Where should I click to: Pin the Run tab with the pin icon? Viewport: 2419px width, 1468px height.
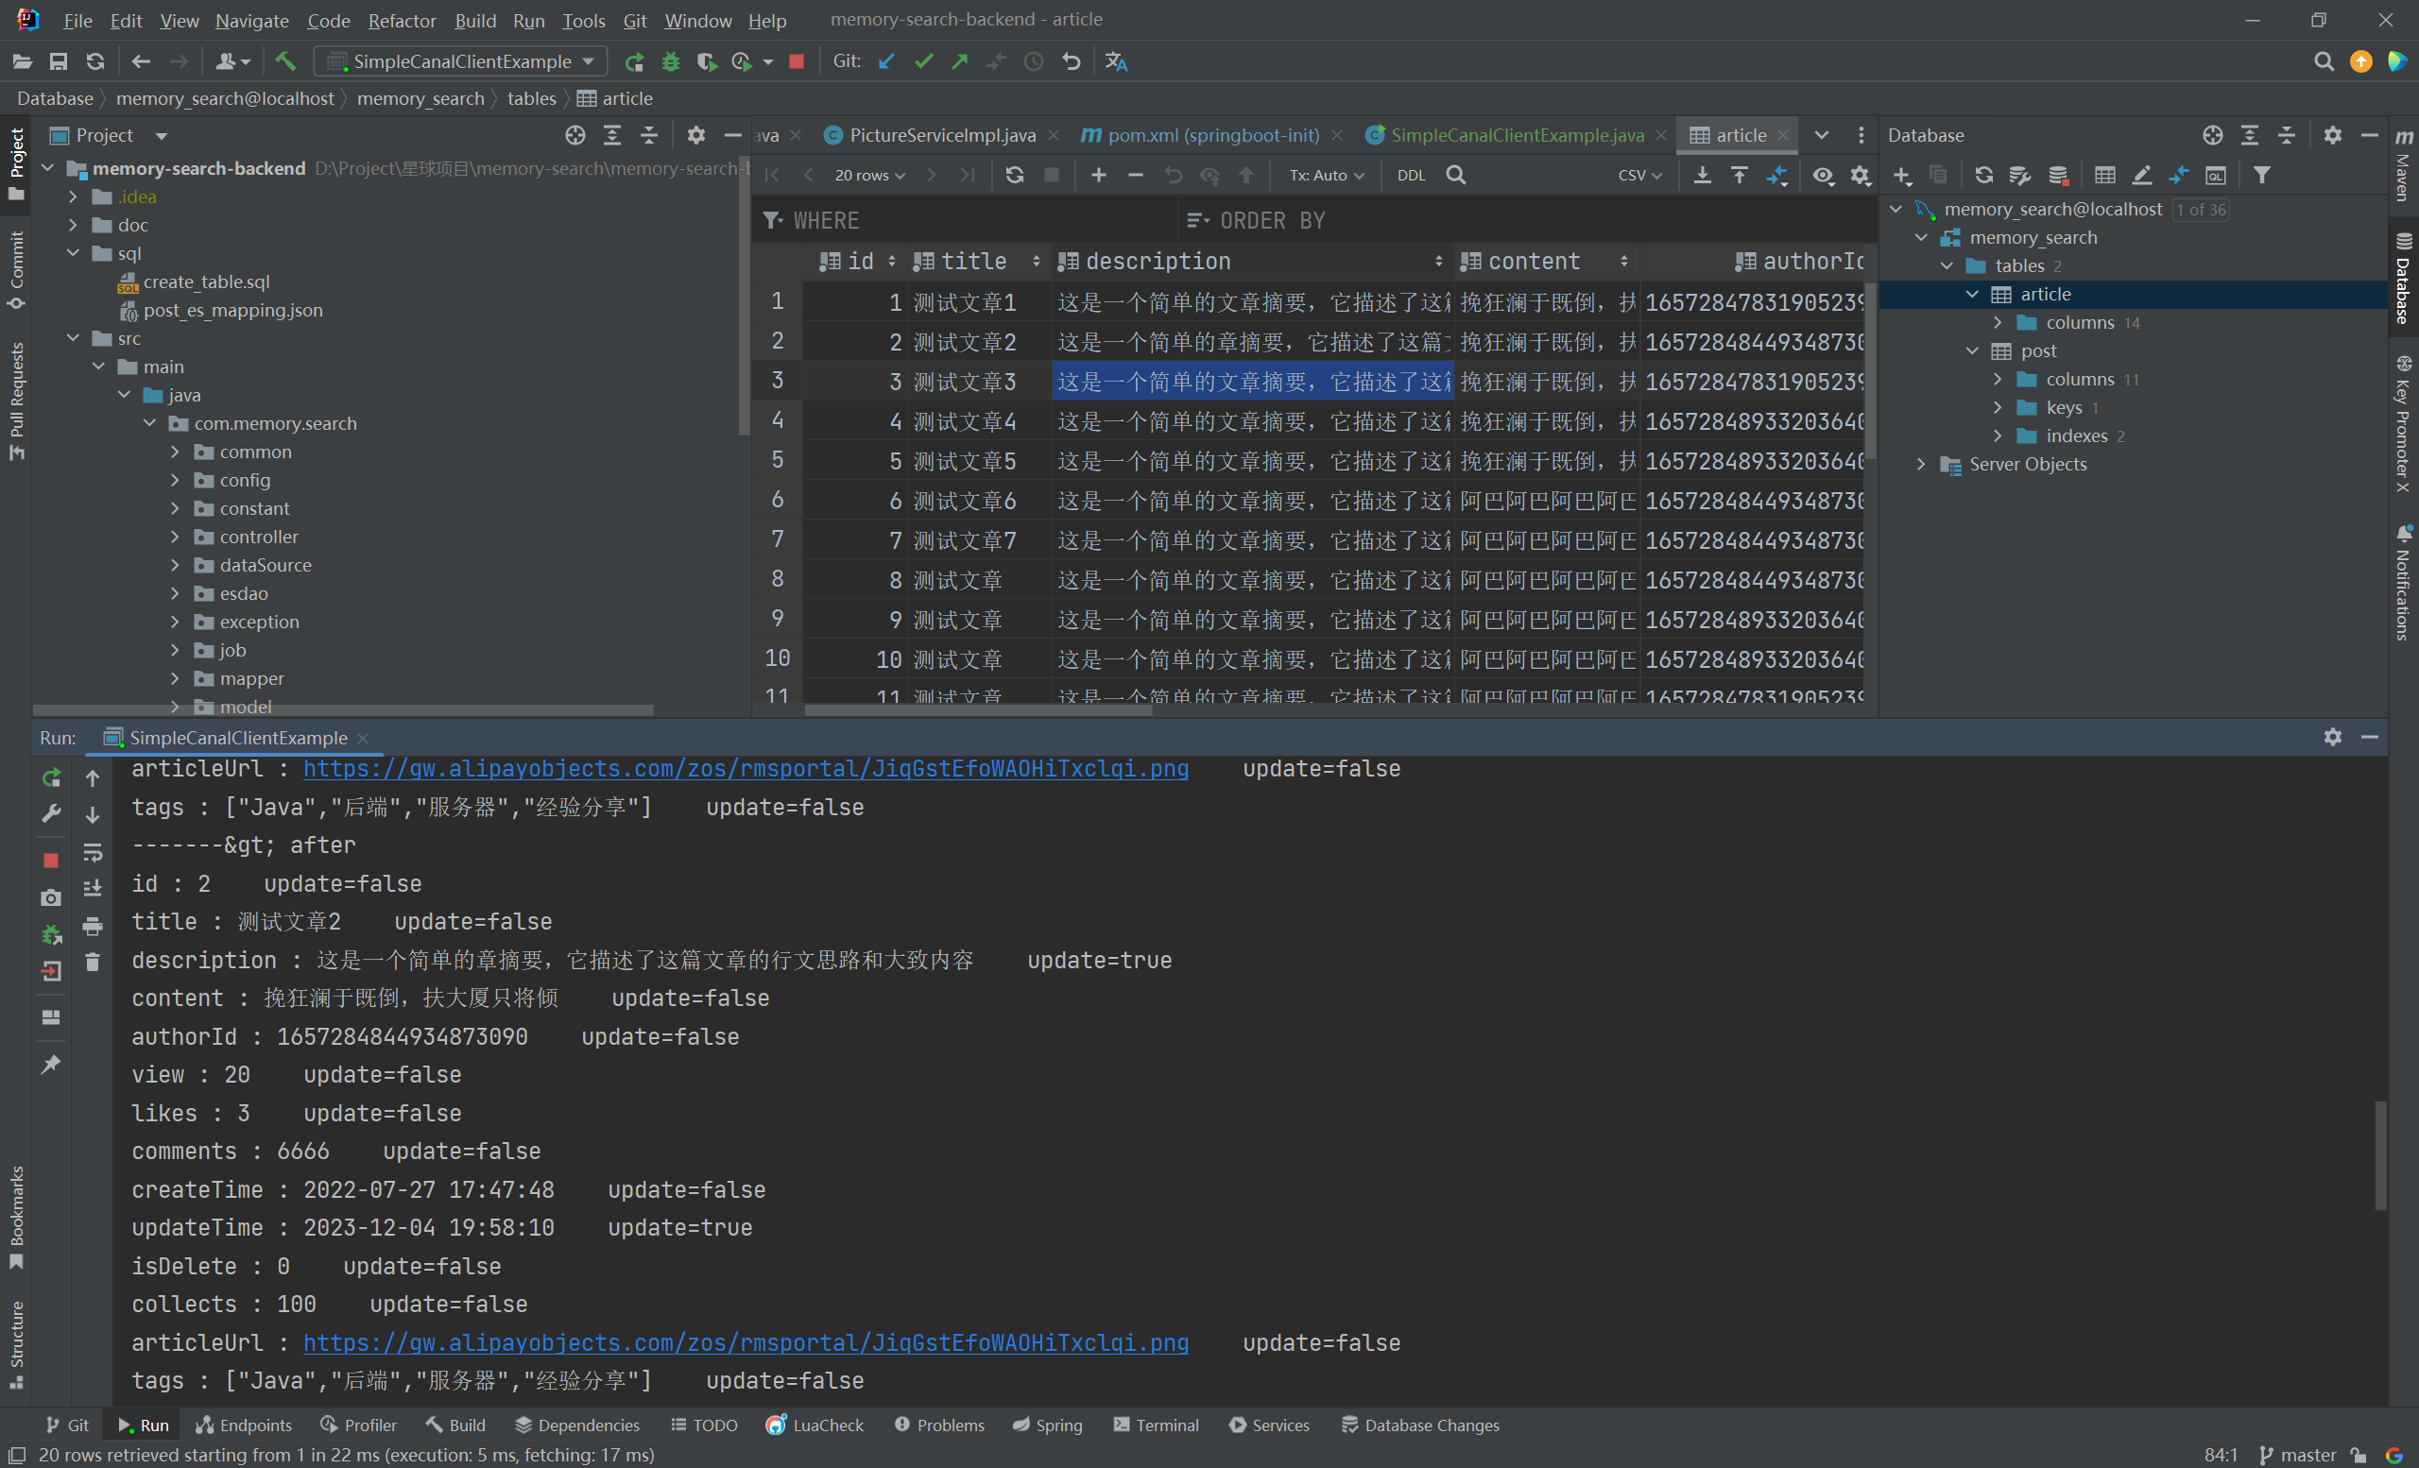pos(51,1064)
